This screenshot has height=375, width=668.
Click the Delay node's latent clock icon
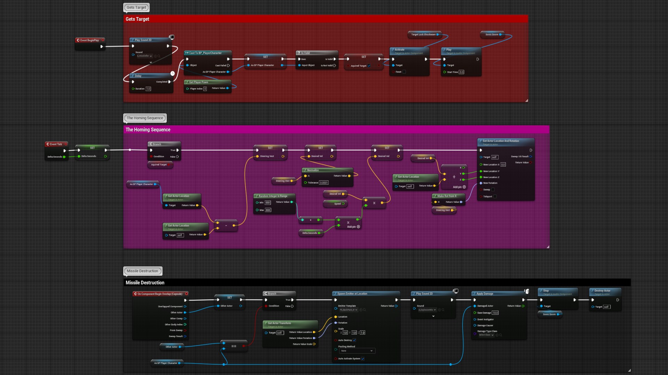173,73
